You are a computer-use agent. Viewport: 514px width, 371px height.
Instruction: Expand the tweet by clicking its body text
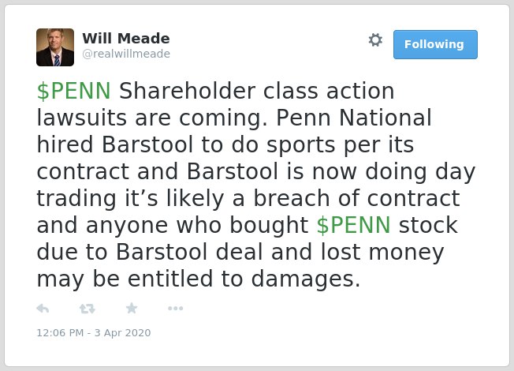(x=255, y=185)
